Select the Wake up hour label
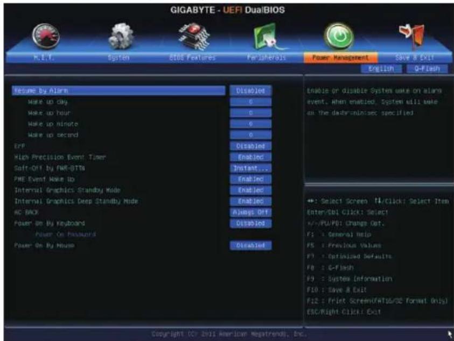 49,113
